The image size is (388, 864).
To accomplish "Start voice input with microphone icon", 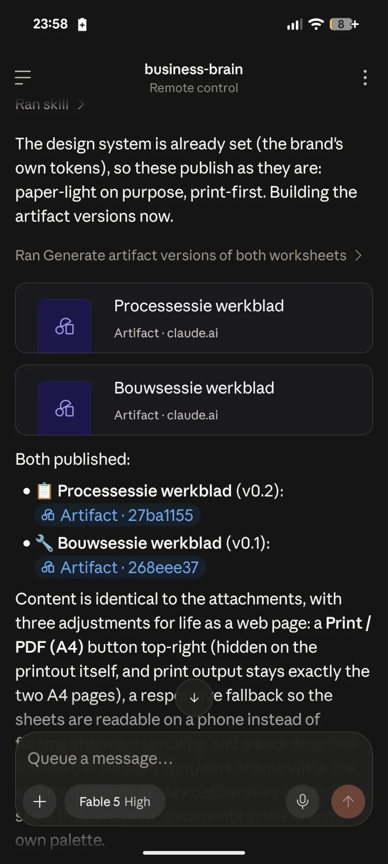I will 302,801.
